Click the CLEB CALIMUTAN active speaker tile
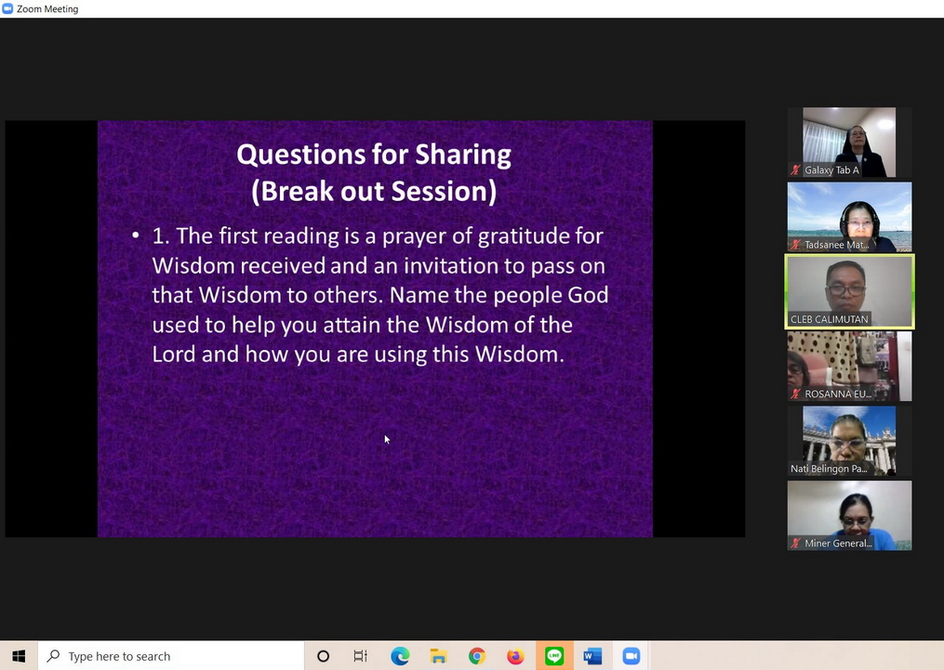This screenshot has height=670, width=944. [x=849, y=289]
